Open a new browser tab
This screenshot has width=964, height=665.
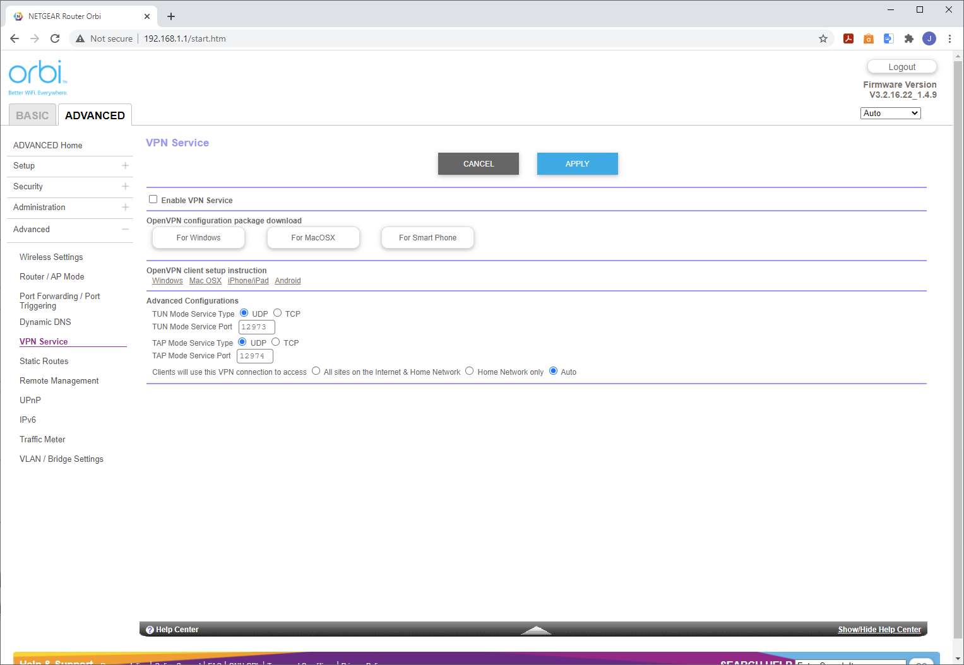pyautogui.click(x=171, y=16)
